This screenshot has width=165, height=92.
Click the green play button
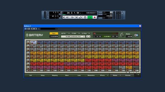pyautogui.click(x=90, y=17)
